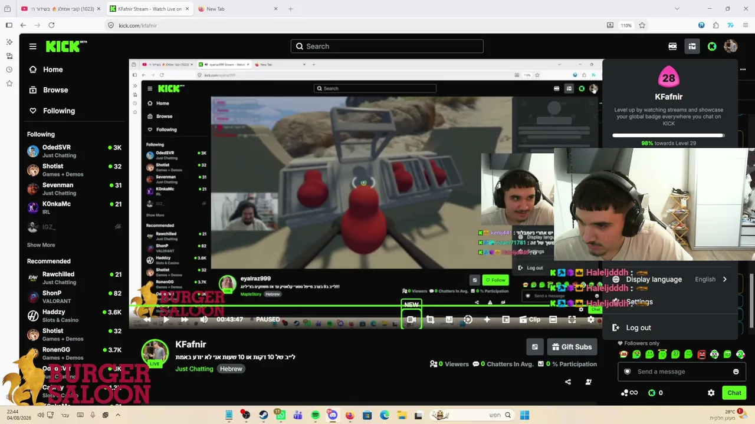Screen dimensions: 755x424
Task: Open Steam from the taskbar
Action: pos(263,415)
